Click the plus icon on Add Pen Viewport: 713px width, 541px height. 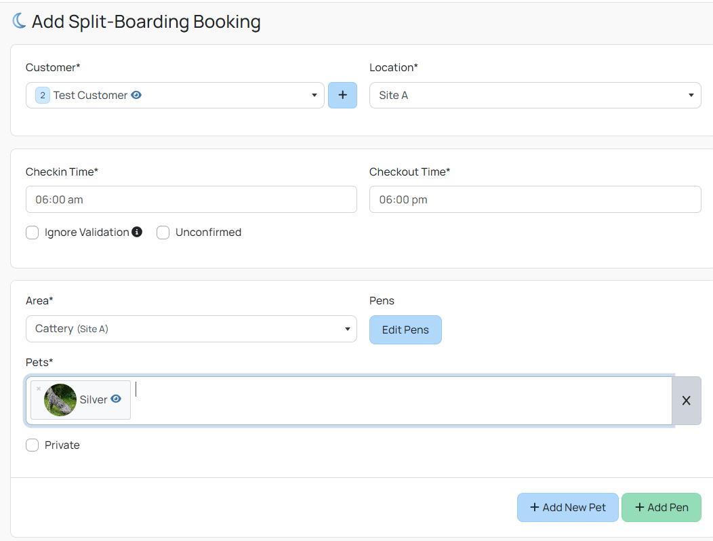639,507
